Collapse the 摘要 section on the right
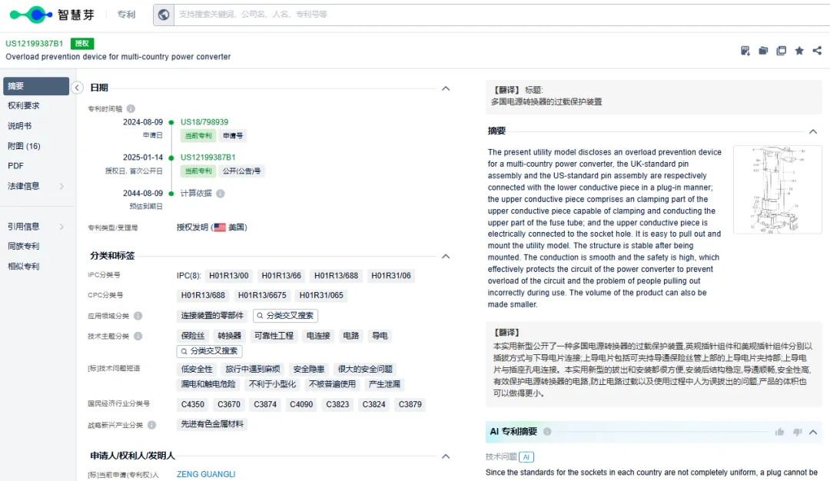 tap(813, 131)
